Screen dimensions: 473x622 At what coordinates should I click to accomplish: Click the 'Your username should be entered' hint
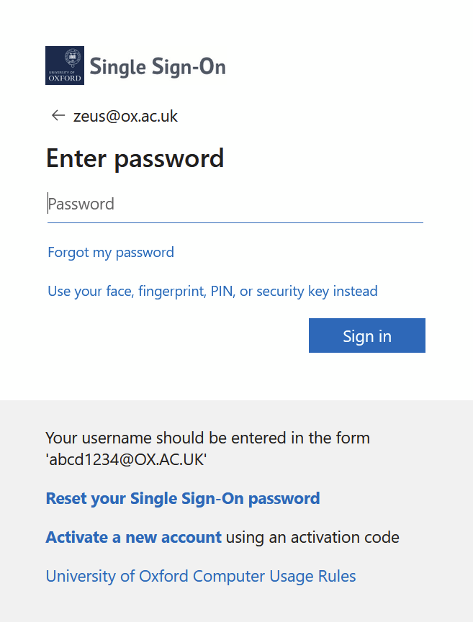point(207,438)
